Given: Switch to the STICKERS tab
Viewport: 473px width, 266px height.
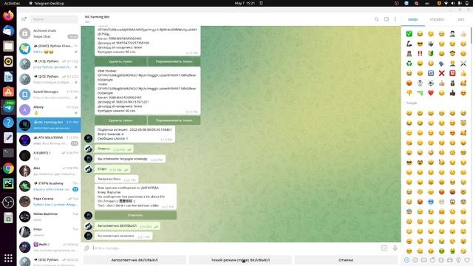Looking at the screenshot, I should point(437,20).
